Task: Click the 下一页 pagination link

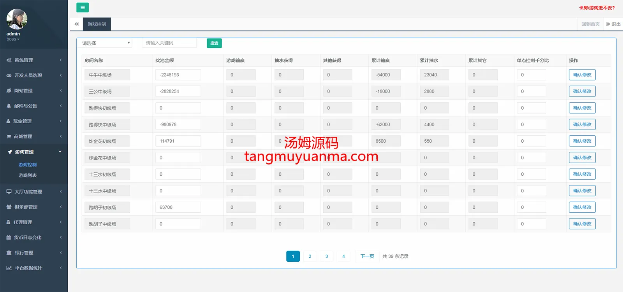Action: pyautogui.click(x=367, y=256)
